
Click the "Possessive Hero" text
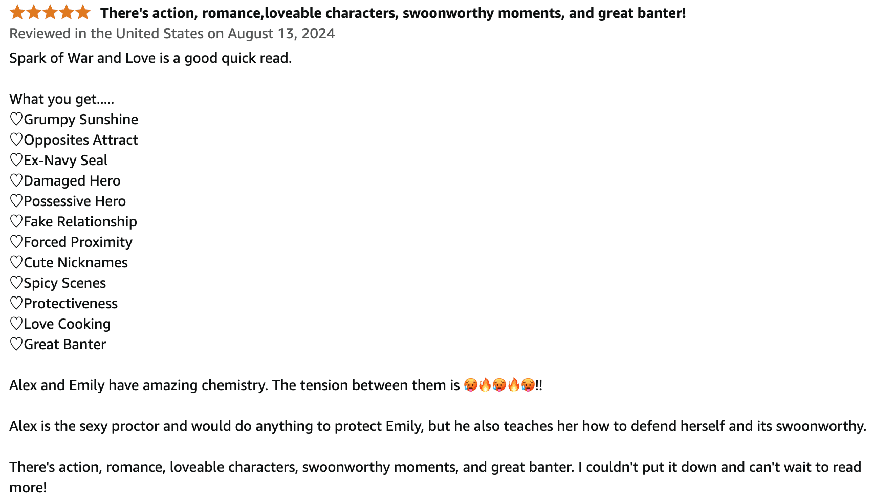click(75, 201)
